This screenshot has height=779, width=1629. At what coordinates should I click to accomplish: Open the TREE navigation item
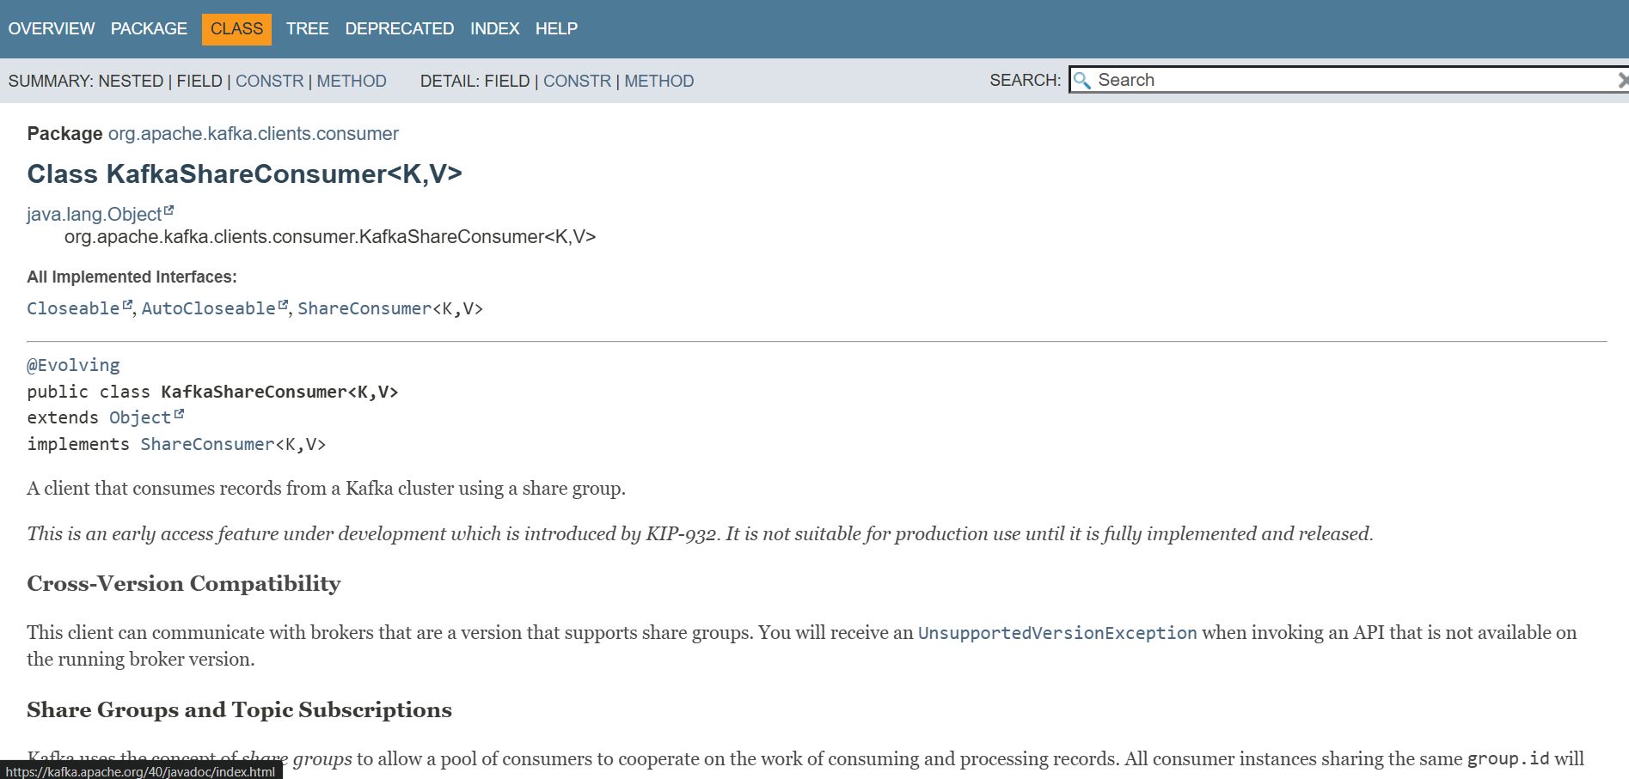point(307,28)
